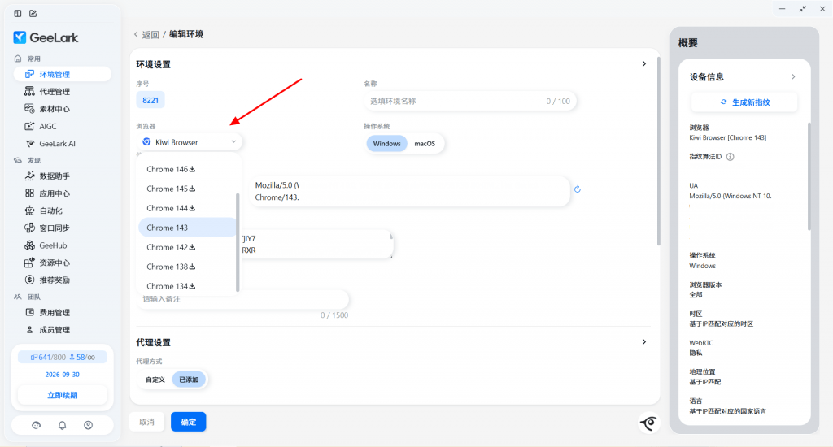The image size is (833, 447).
Task: Choose Chrome 145 from the list
Action: [x=187, y=189]
